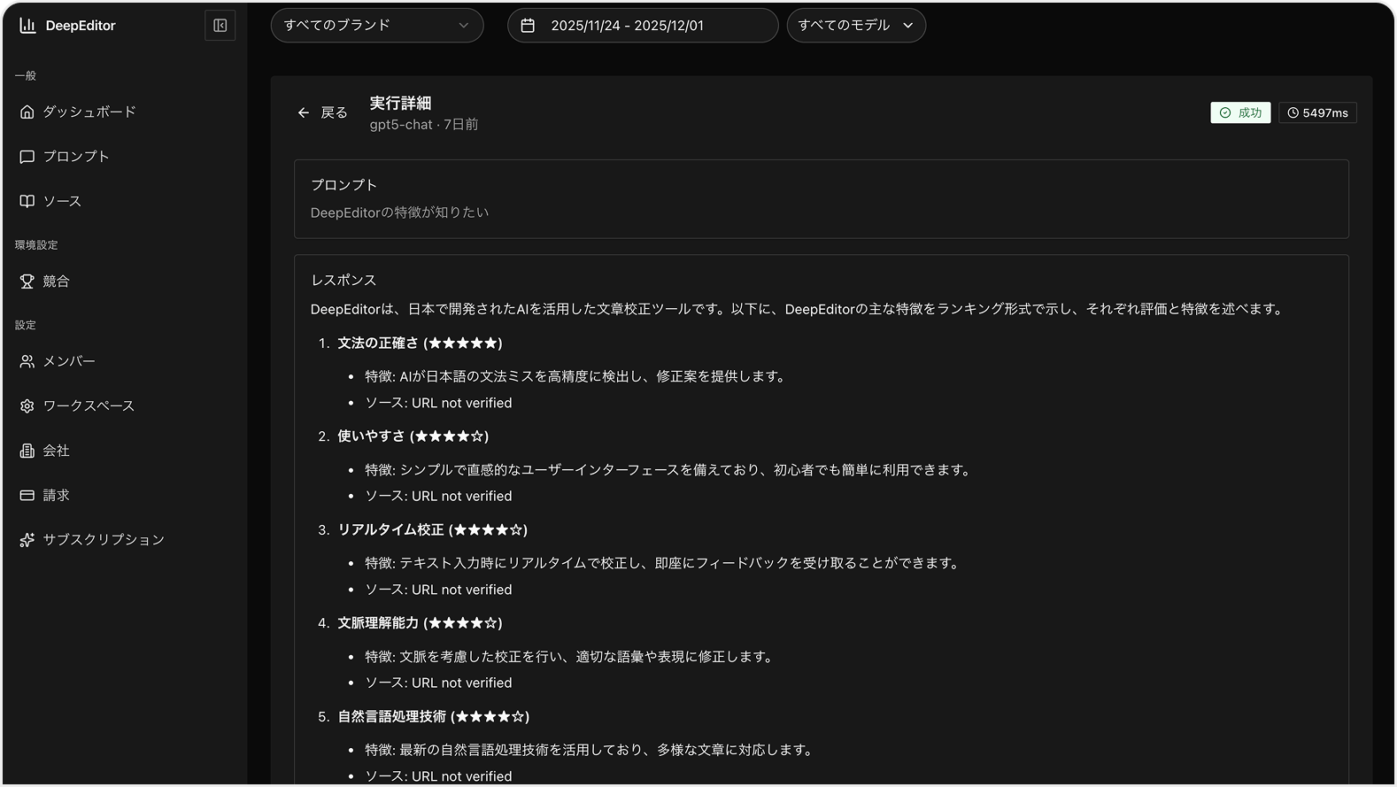The image size is (1397, 787).
Task: Click the DeepEditor brand name link
Action: click(x=81, y=26)
